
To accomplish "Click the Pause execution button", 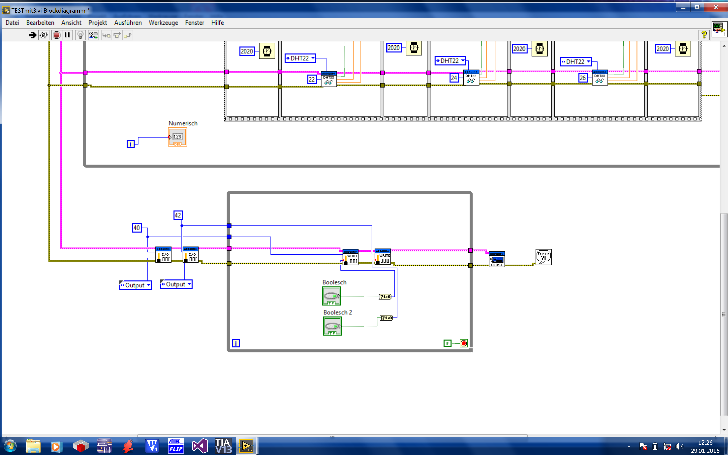I will (67, 35).
